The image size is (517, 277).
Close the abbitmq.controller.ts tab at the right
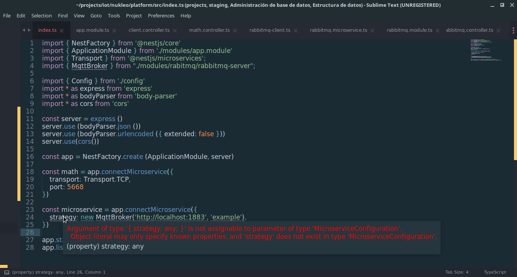pyautogui.click(x=498, y=31)
